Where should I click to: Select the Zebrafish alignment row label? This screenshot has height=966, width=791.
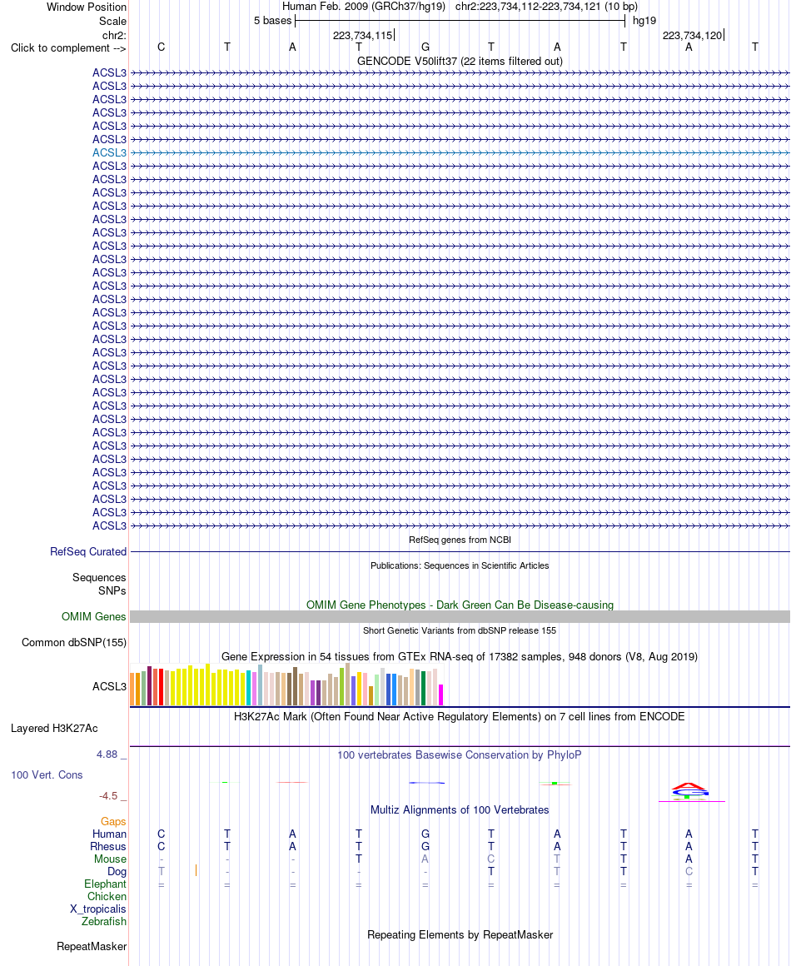(x=104, y=922)
